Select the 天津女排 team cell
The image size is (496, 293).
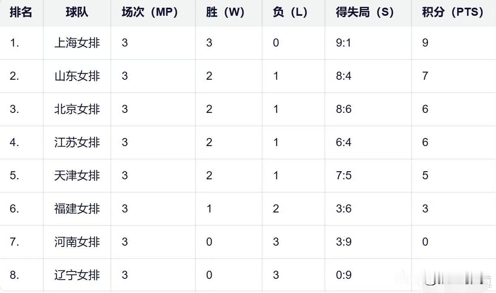(77, 176)
